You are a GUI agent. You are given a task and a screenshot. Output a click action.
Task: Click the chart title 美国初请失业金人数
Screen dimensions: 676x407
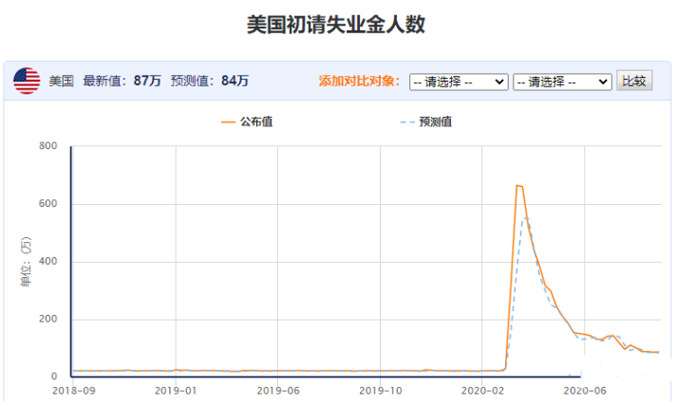(336, 24)
